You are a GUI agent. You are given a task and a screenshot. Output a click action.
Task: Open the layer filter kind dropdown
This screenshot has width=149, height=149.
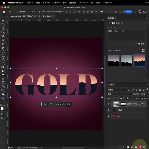click(x=117, y=90)
